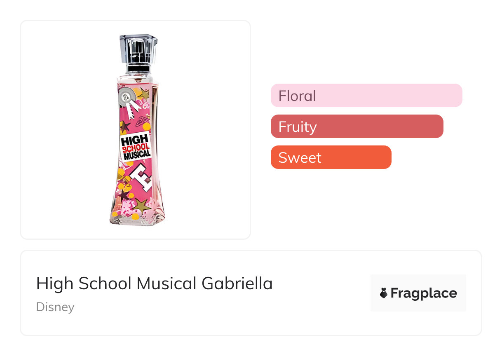Click the word Floral in the pink bar
Viewport: 502px width, 356px height.
(x=297, y=96)
